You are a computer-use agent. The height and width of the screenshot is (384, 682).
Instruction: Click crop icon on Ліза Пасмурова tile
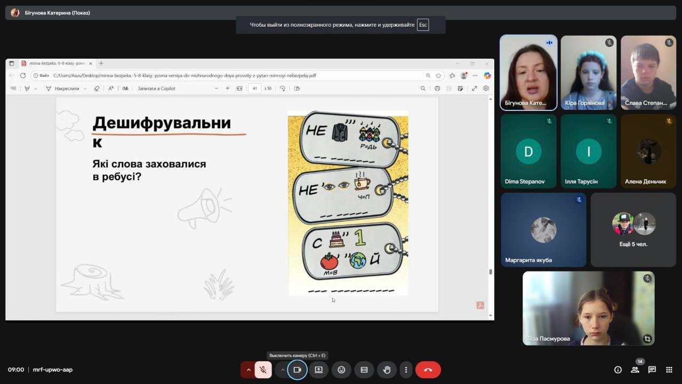(x=647, y=339)
